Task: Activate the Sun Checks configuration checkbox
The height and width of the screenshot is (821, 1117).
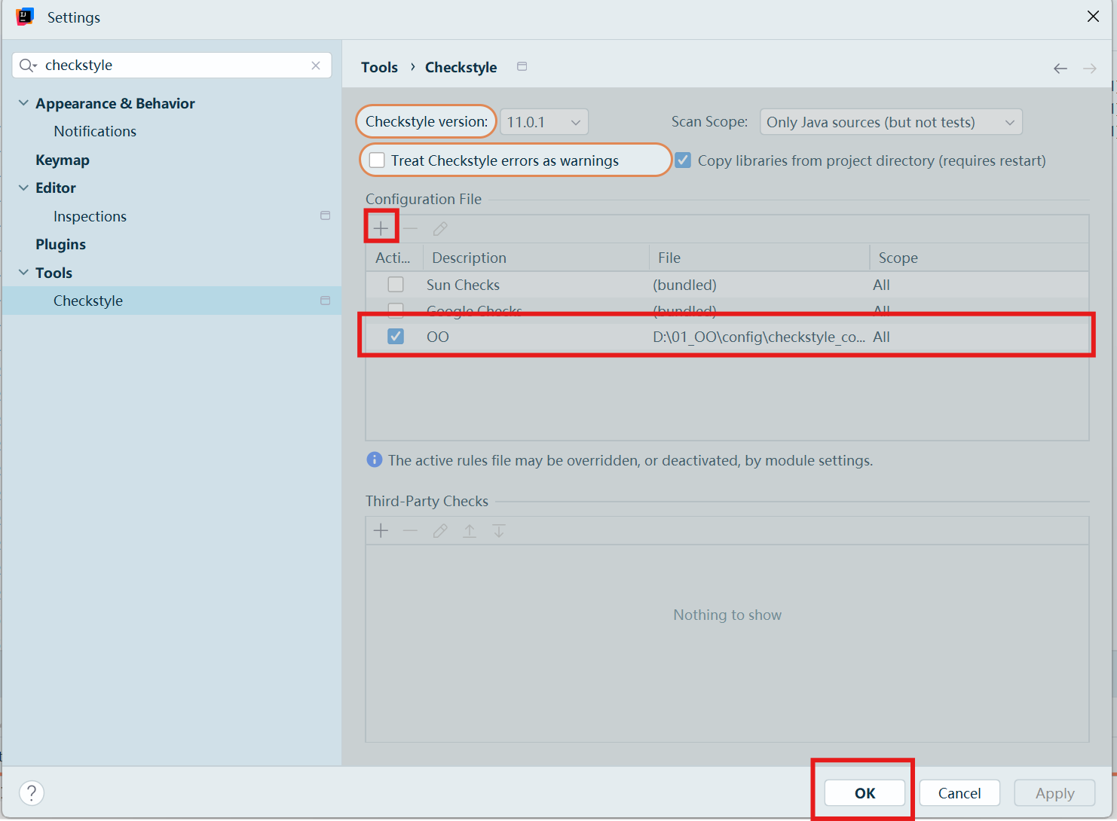Action: pos(396,285)
